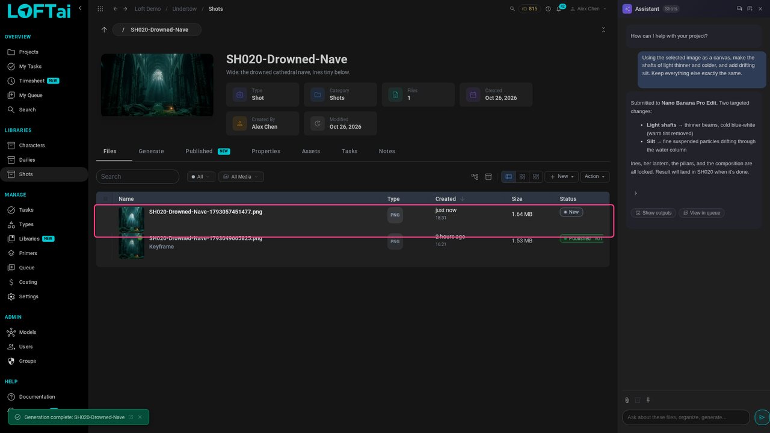Click the View in queue button
Screen dimensions: 770x433
701,213
